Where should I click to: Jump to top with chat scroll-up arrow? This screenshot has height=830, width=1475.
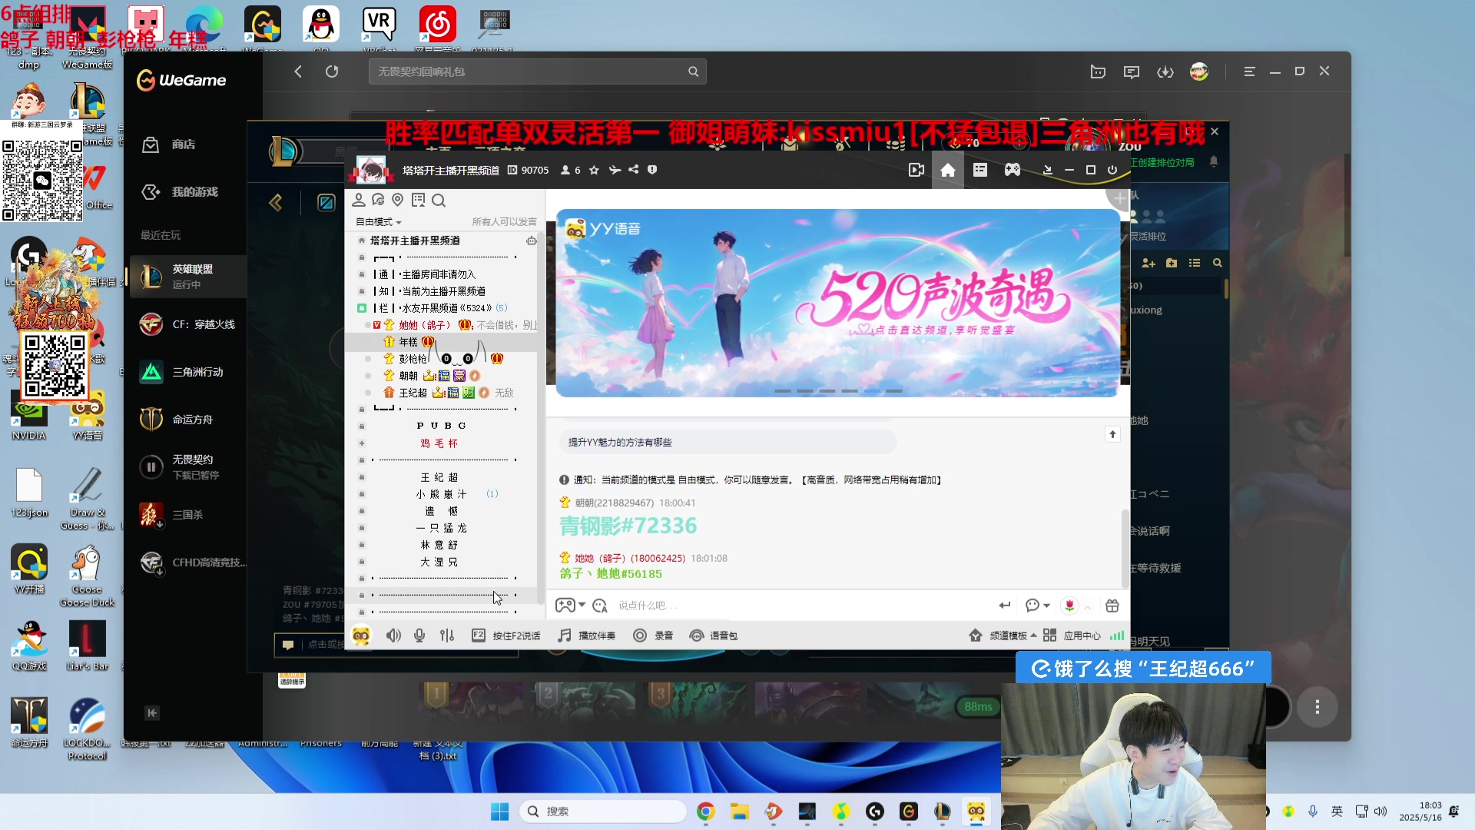(x=1112, y=434)
